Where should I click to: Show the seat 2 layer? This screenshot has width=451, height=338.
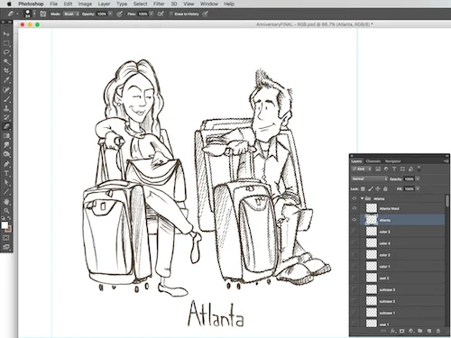click(x=354, y=279)
